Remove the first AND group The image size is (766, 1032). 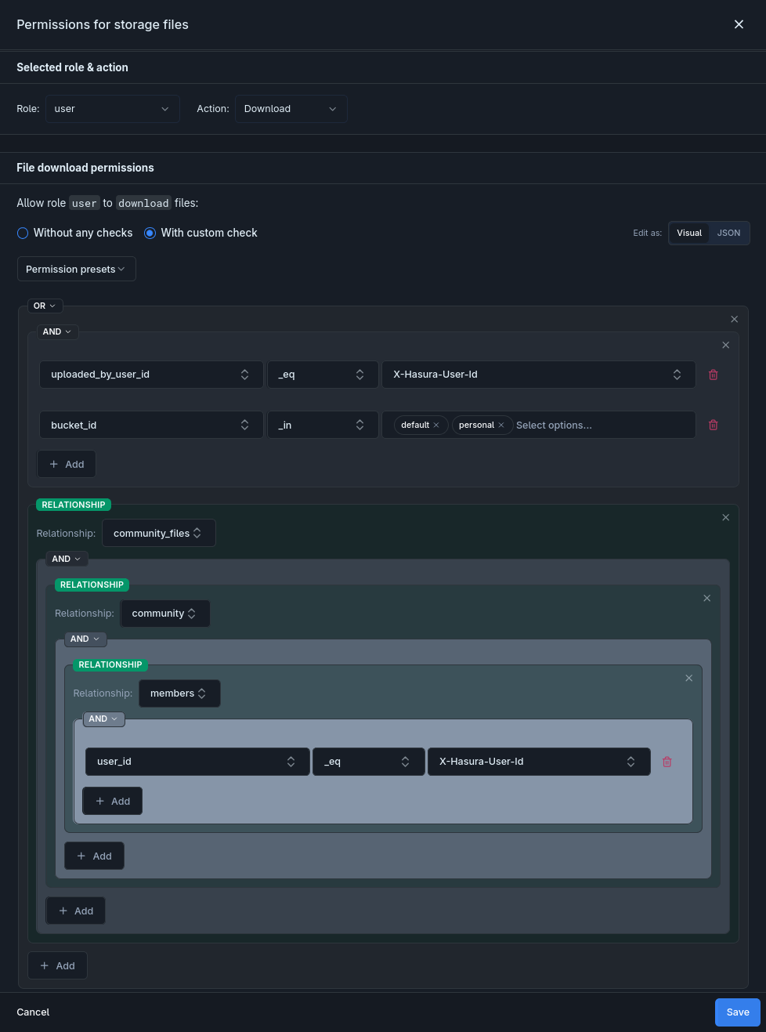pyautogui.click(x=725, y=345)
